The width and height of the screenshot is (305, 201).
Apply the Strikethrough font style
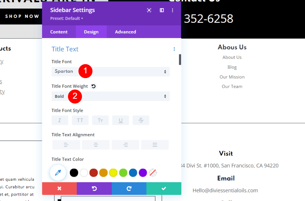pyautogui.click(x=141, y=120)
